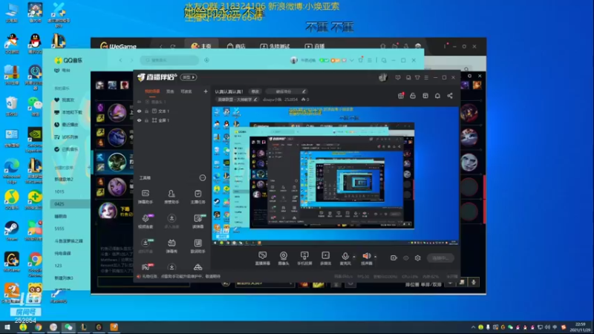Click the 手机投屏 phone casting icon
Viewport: 594px width, 334px height.
pos(304,255)
